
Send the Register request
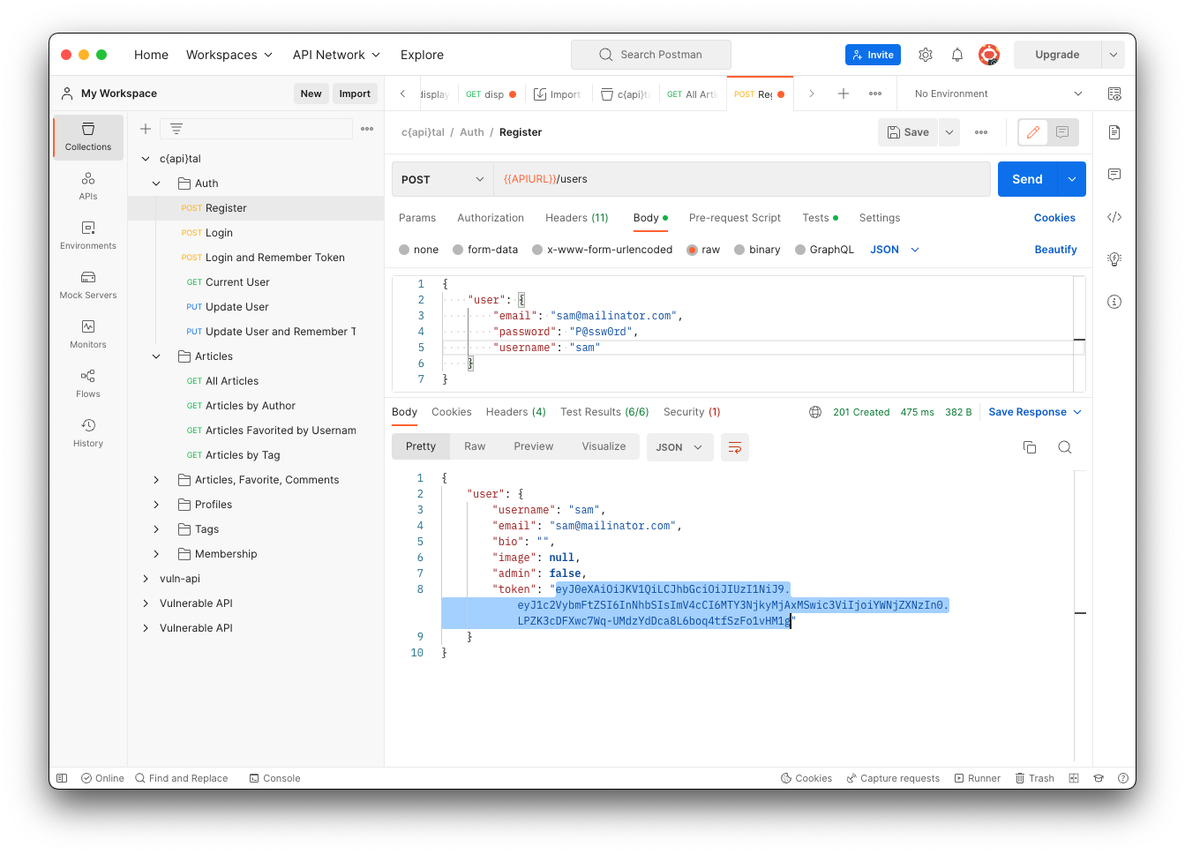1027,179
